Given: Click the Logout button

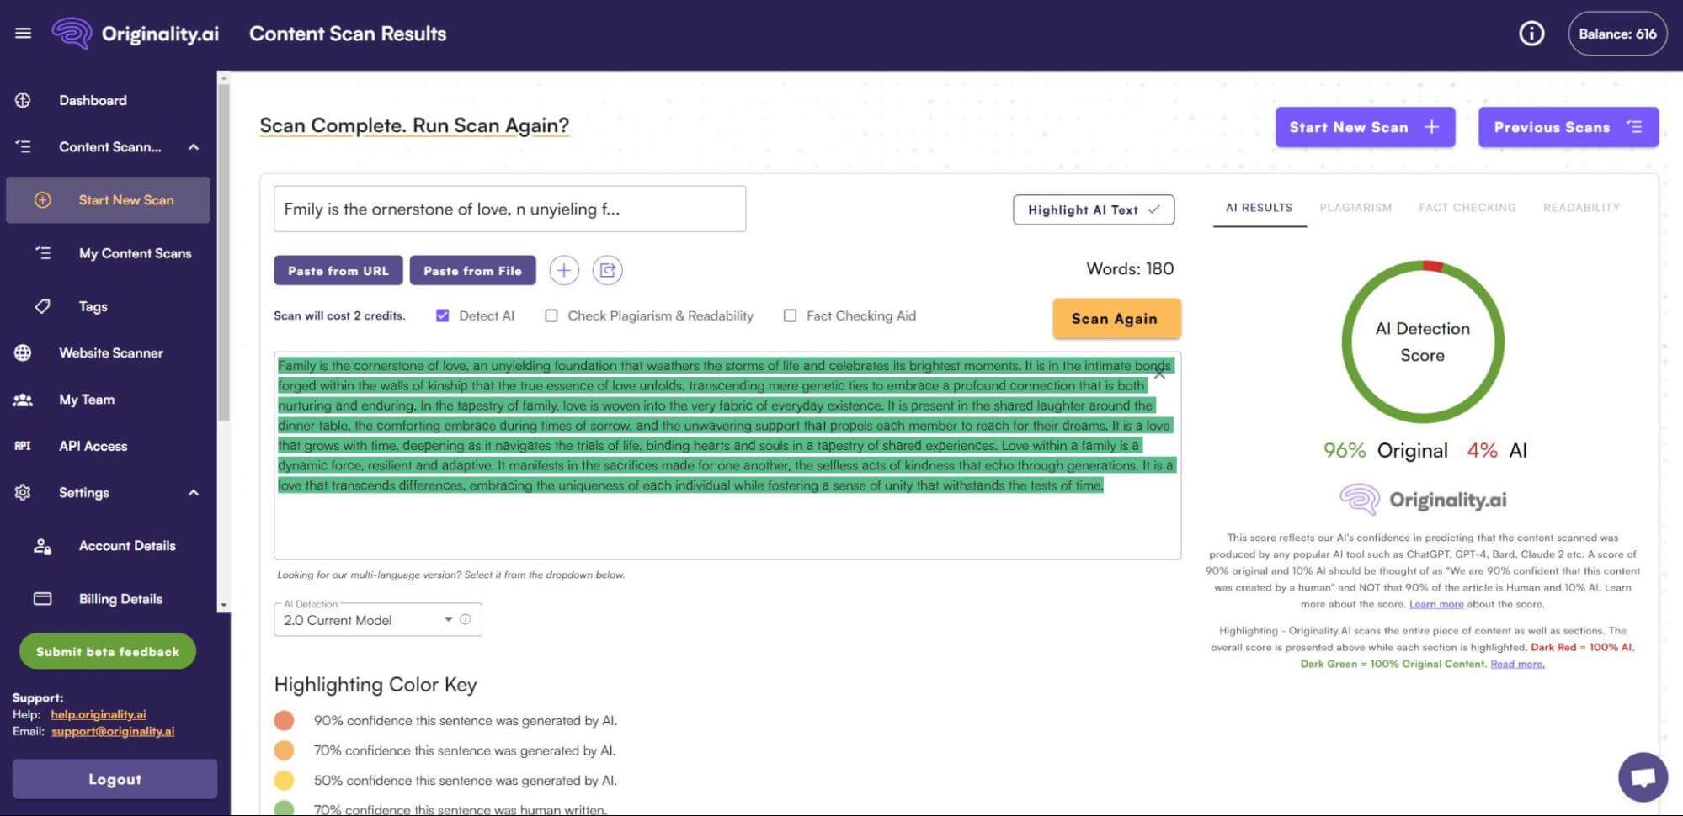Looking at the screenshot, I should tap(115, 779).
